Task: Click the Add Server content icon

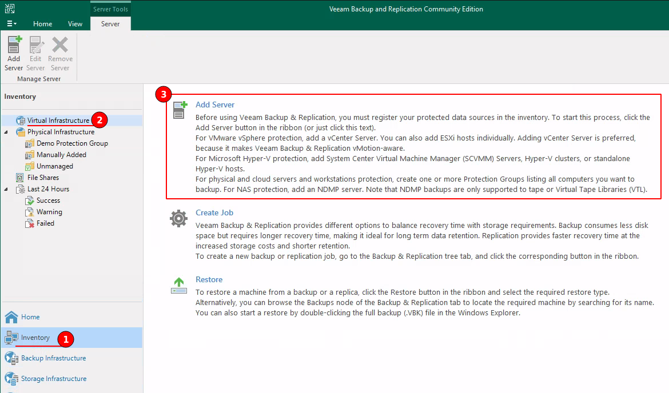Action: [x=180, y=110]
